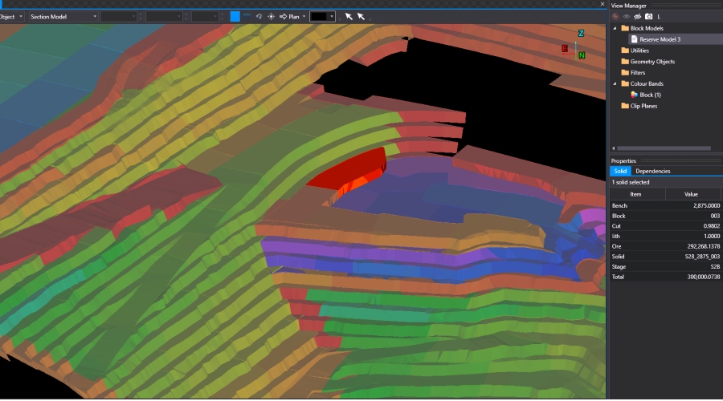Open the Section Model dropdown
This screenshot has width=723, height=401.
coord(63,16)
